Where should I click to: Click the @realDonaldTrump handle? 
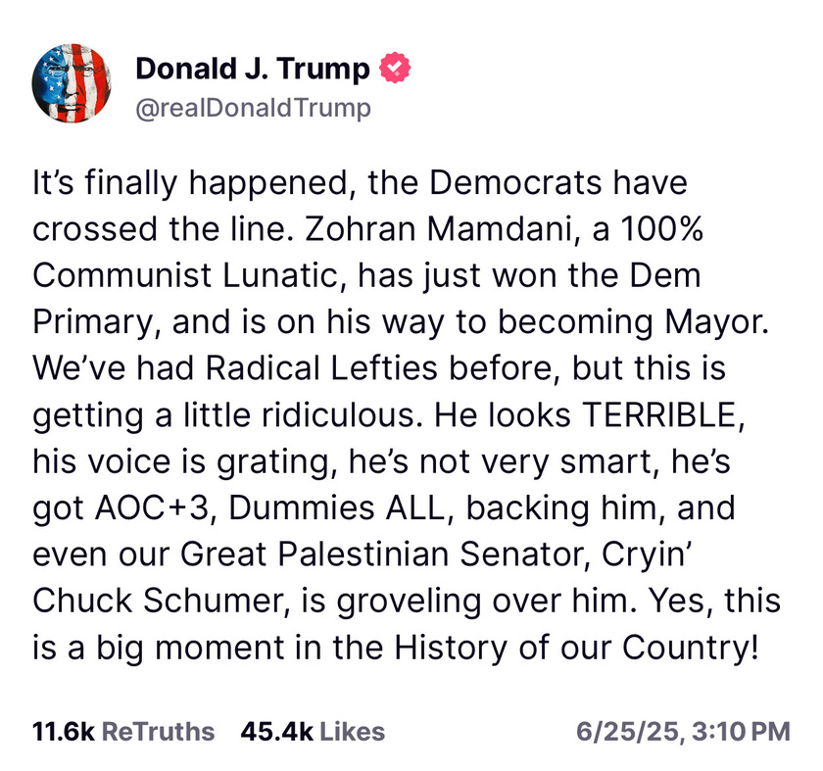click(x=253, y=109)
